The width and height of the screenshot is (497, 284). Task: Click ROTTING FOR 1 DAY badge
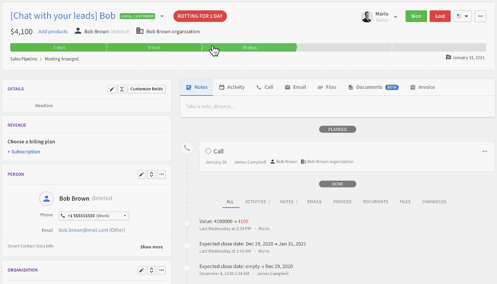[x=200, y=16]
